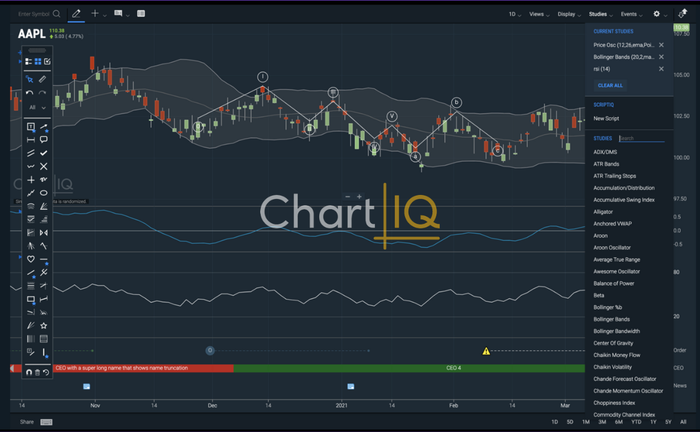
Task: Click the studies Search field
Action: pos(641,138)
